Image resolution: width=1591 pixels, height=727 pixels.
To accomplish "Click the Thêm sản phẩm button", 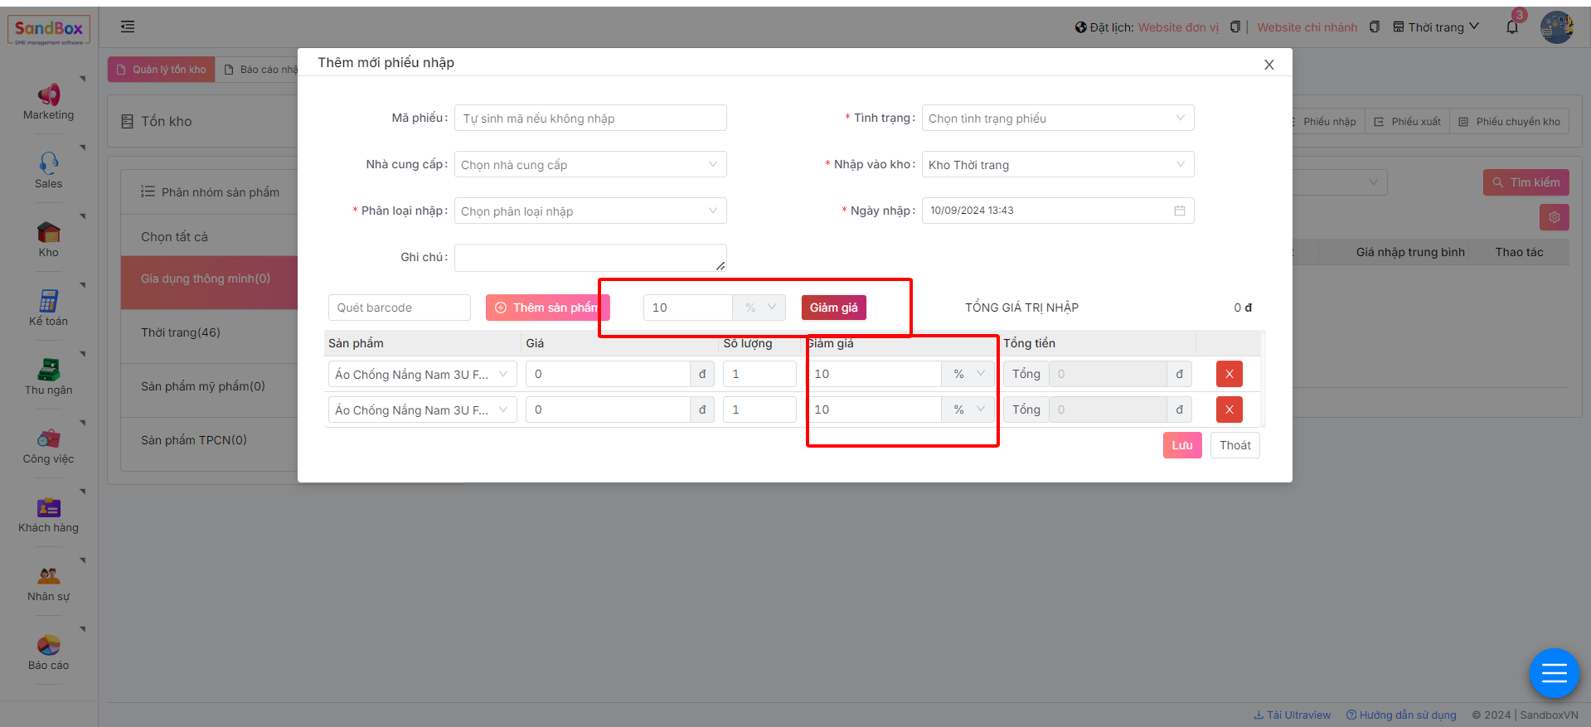I will coord(546,308).
